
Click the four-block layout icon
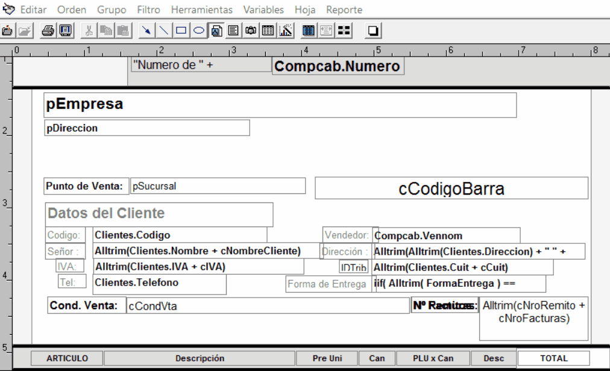(x=344, y=30)
